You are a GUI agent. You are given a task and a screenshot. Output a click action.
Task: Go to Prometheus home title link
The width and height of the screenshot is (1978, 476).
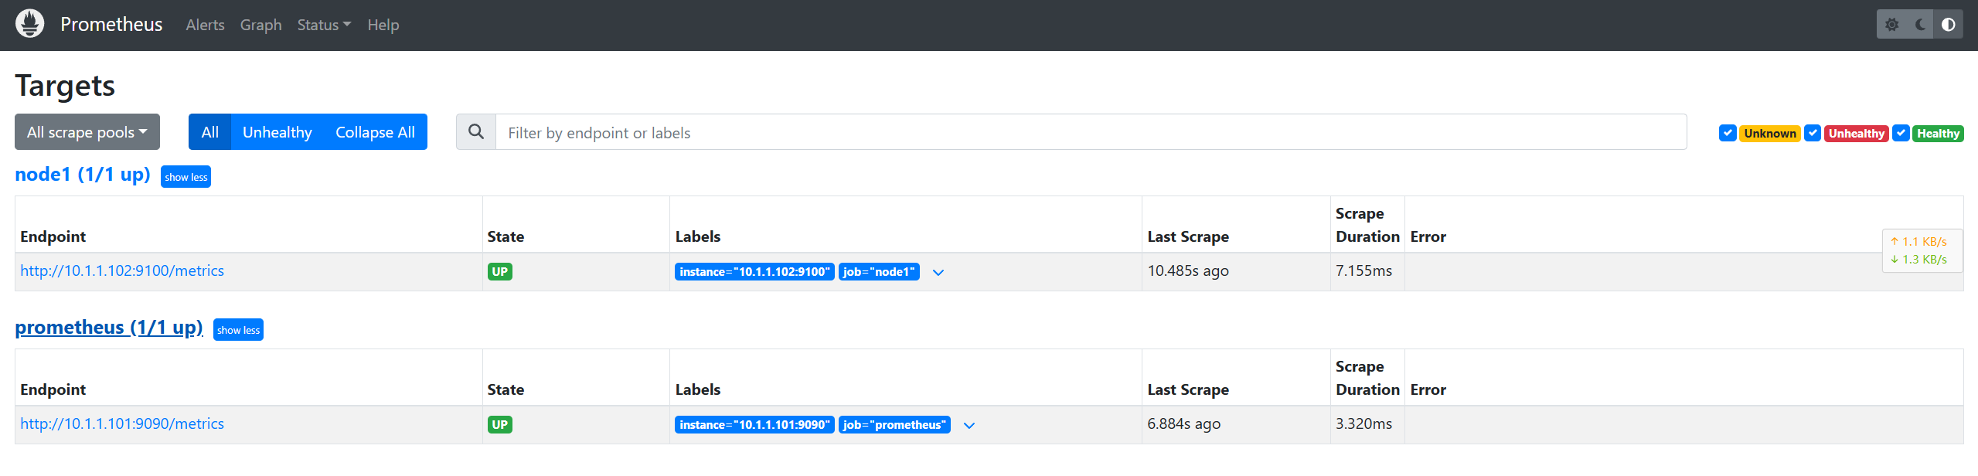[x=111, y=25]
